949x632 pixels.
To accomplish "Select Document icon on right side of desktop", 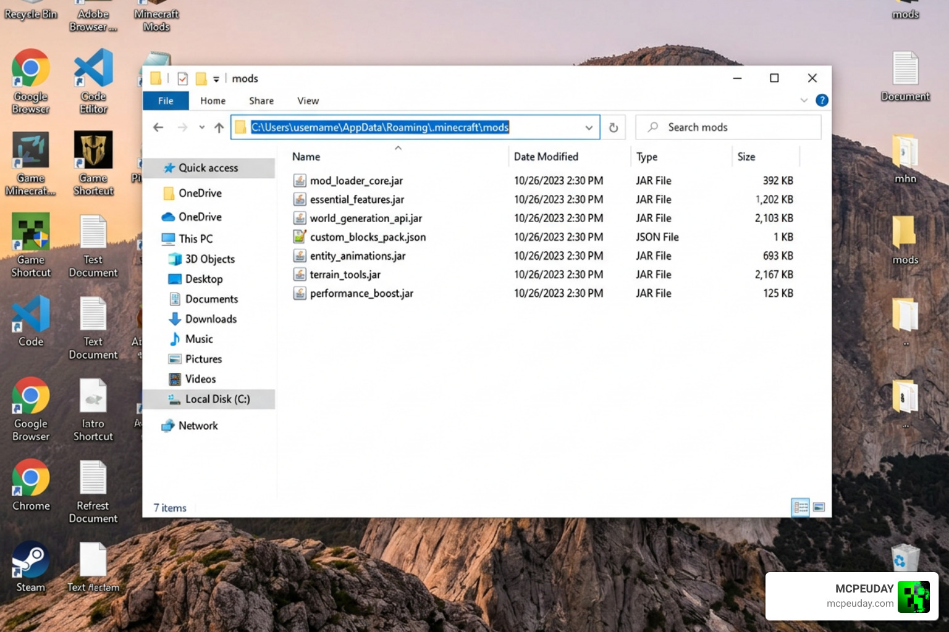I will point(905,76).
